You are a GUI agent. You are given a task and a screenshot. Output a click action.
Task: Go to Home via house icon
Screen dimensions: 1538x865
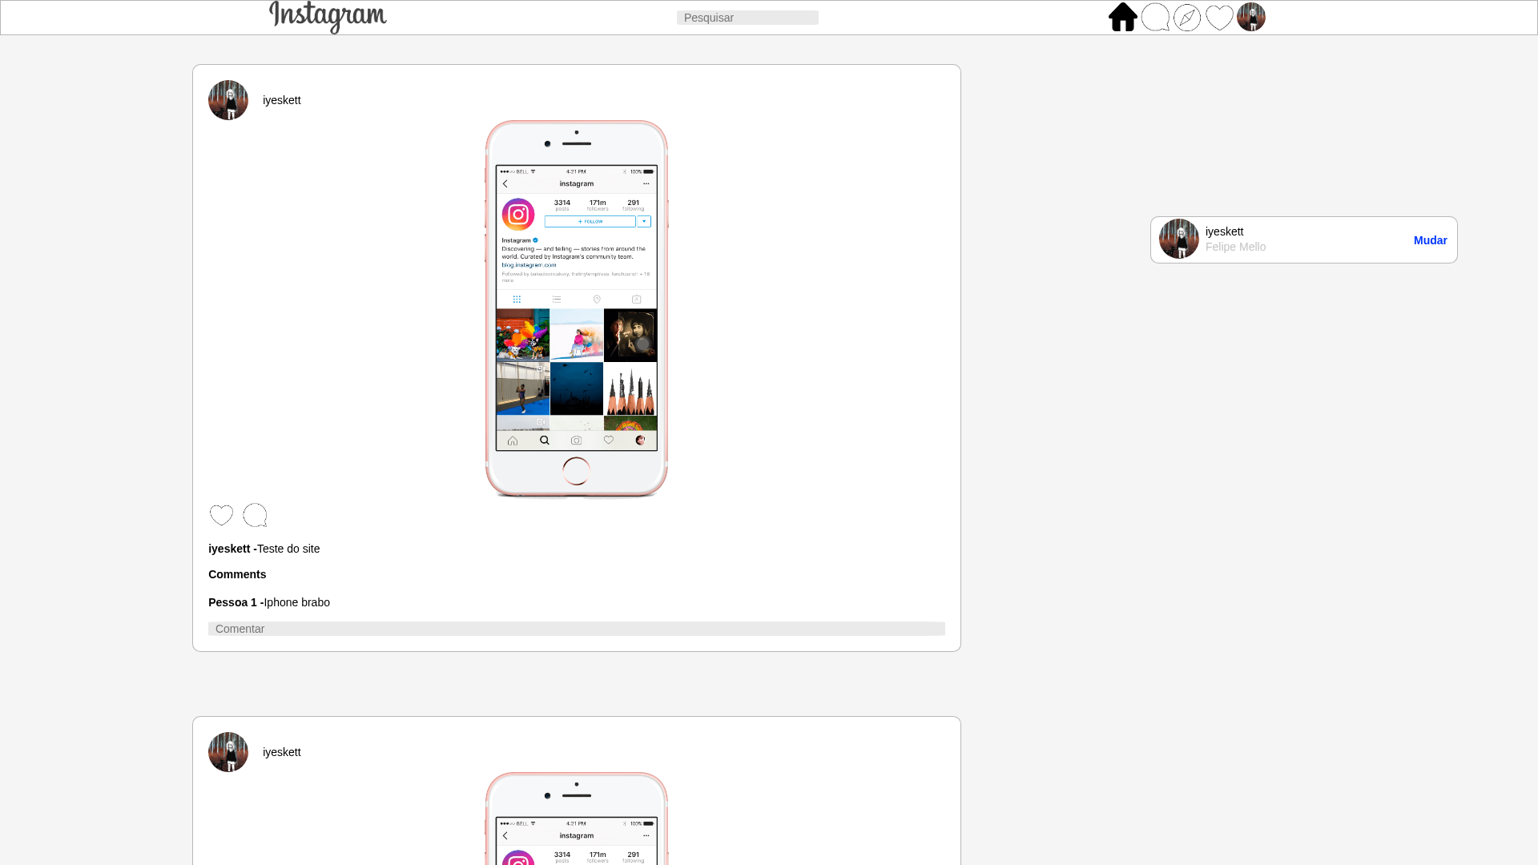(1123, 17)
